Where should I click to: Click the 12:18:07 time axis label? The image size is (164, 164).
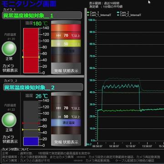(x=130, y=146)
